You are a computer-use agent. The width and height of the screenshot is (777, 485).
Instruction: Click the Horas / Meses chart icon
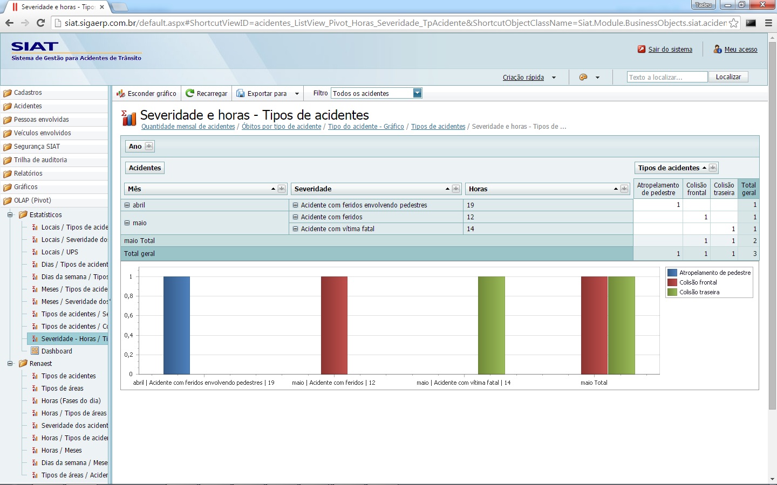coord(35,450)
